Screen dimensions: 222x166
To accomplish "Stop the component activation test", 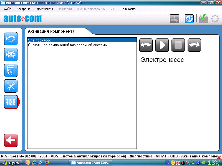I will pos(178,45).
